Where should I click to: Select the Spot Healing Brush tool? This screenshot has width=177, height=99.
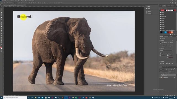coord(1,20)
